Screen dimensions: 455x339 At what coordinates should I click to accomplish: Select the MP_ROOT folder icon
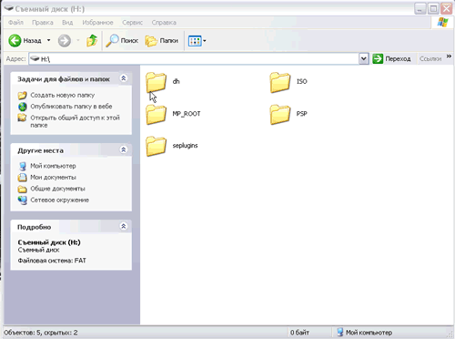click(x=156, y=115)
